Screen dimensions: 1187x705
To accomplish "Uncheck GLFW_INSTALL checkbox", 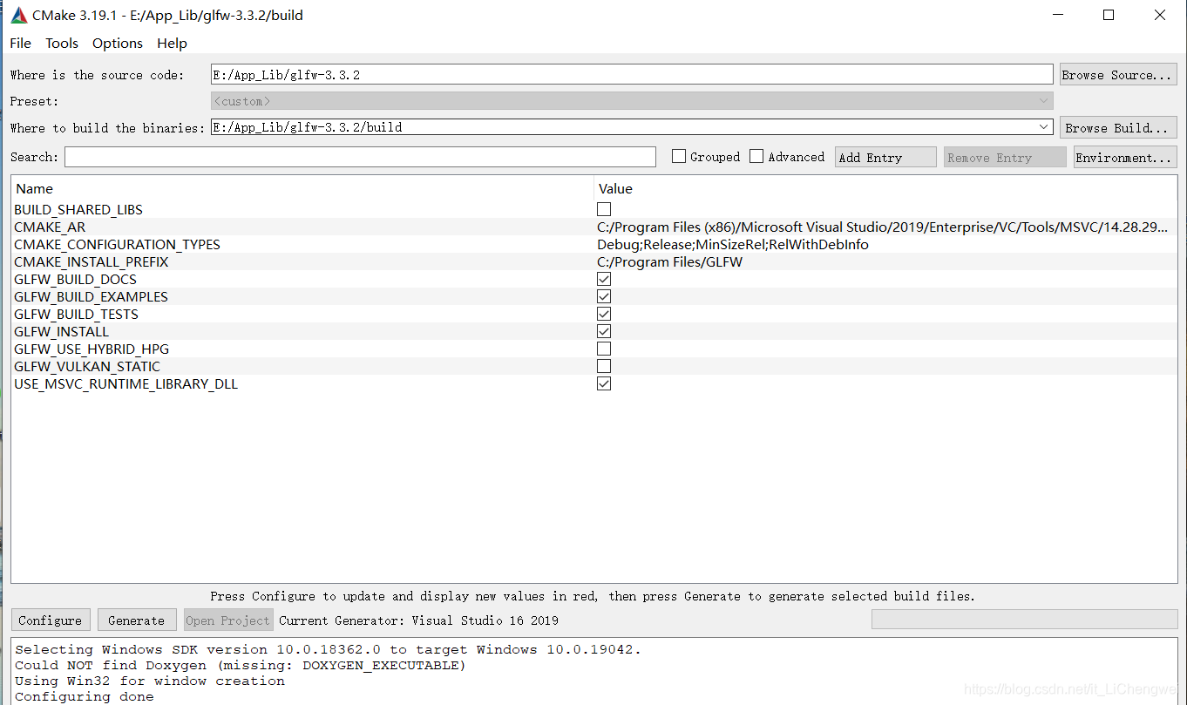I will pyautogui.click(x=604, y=331).
